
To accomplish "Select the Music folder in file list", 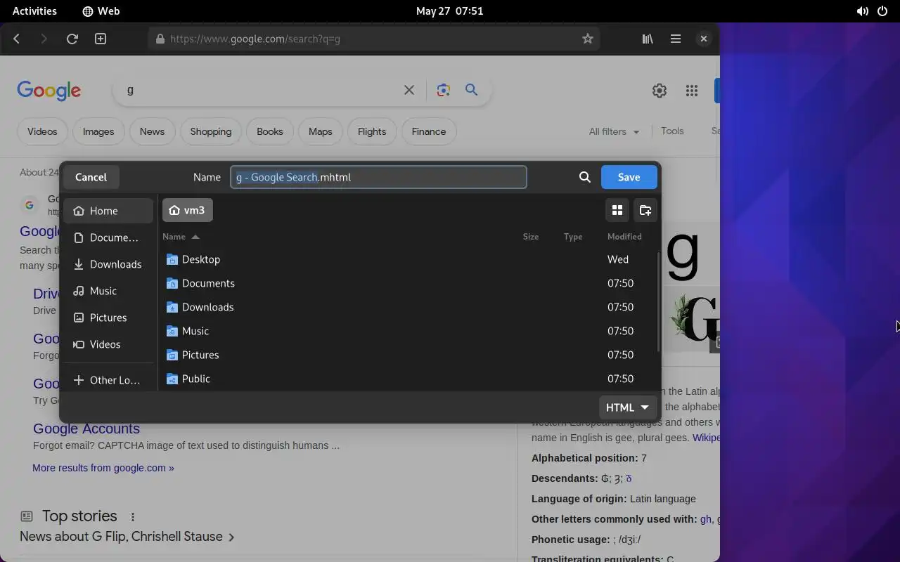I will tap(408, 331).
